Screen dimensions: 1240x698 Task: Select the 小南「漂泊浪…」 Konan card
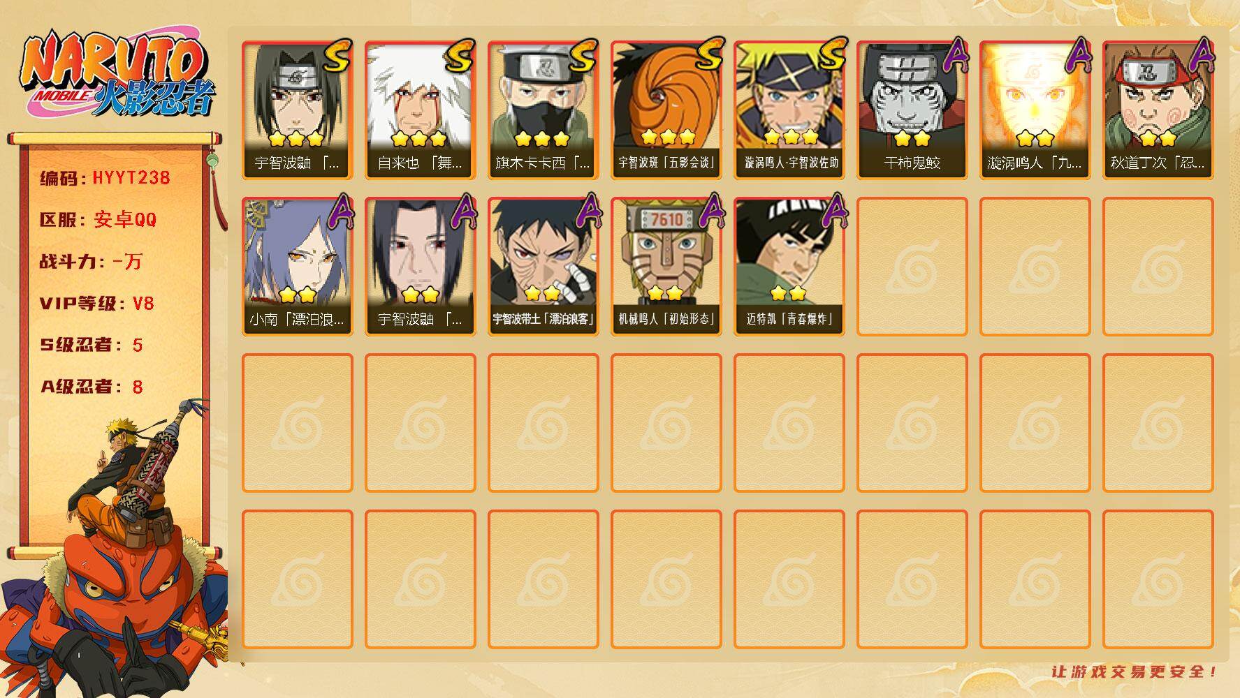(x=297, y=267)
